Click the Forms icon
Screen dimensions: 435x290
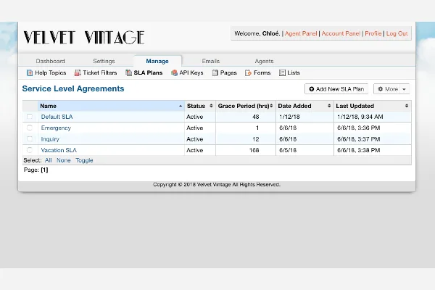(248, 73)
